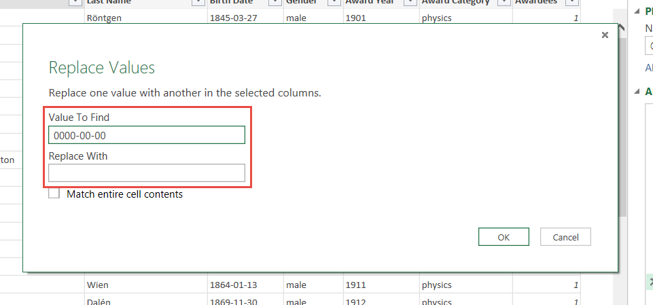Close the Replace Values dialog with X
653x305 pixels.
pos(605,35)
